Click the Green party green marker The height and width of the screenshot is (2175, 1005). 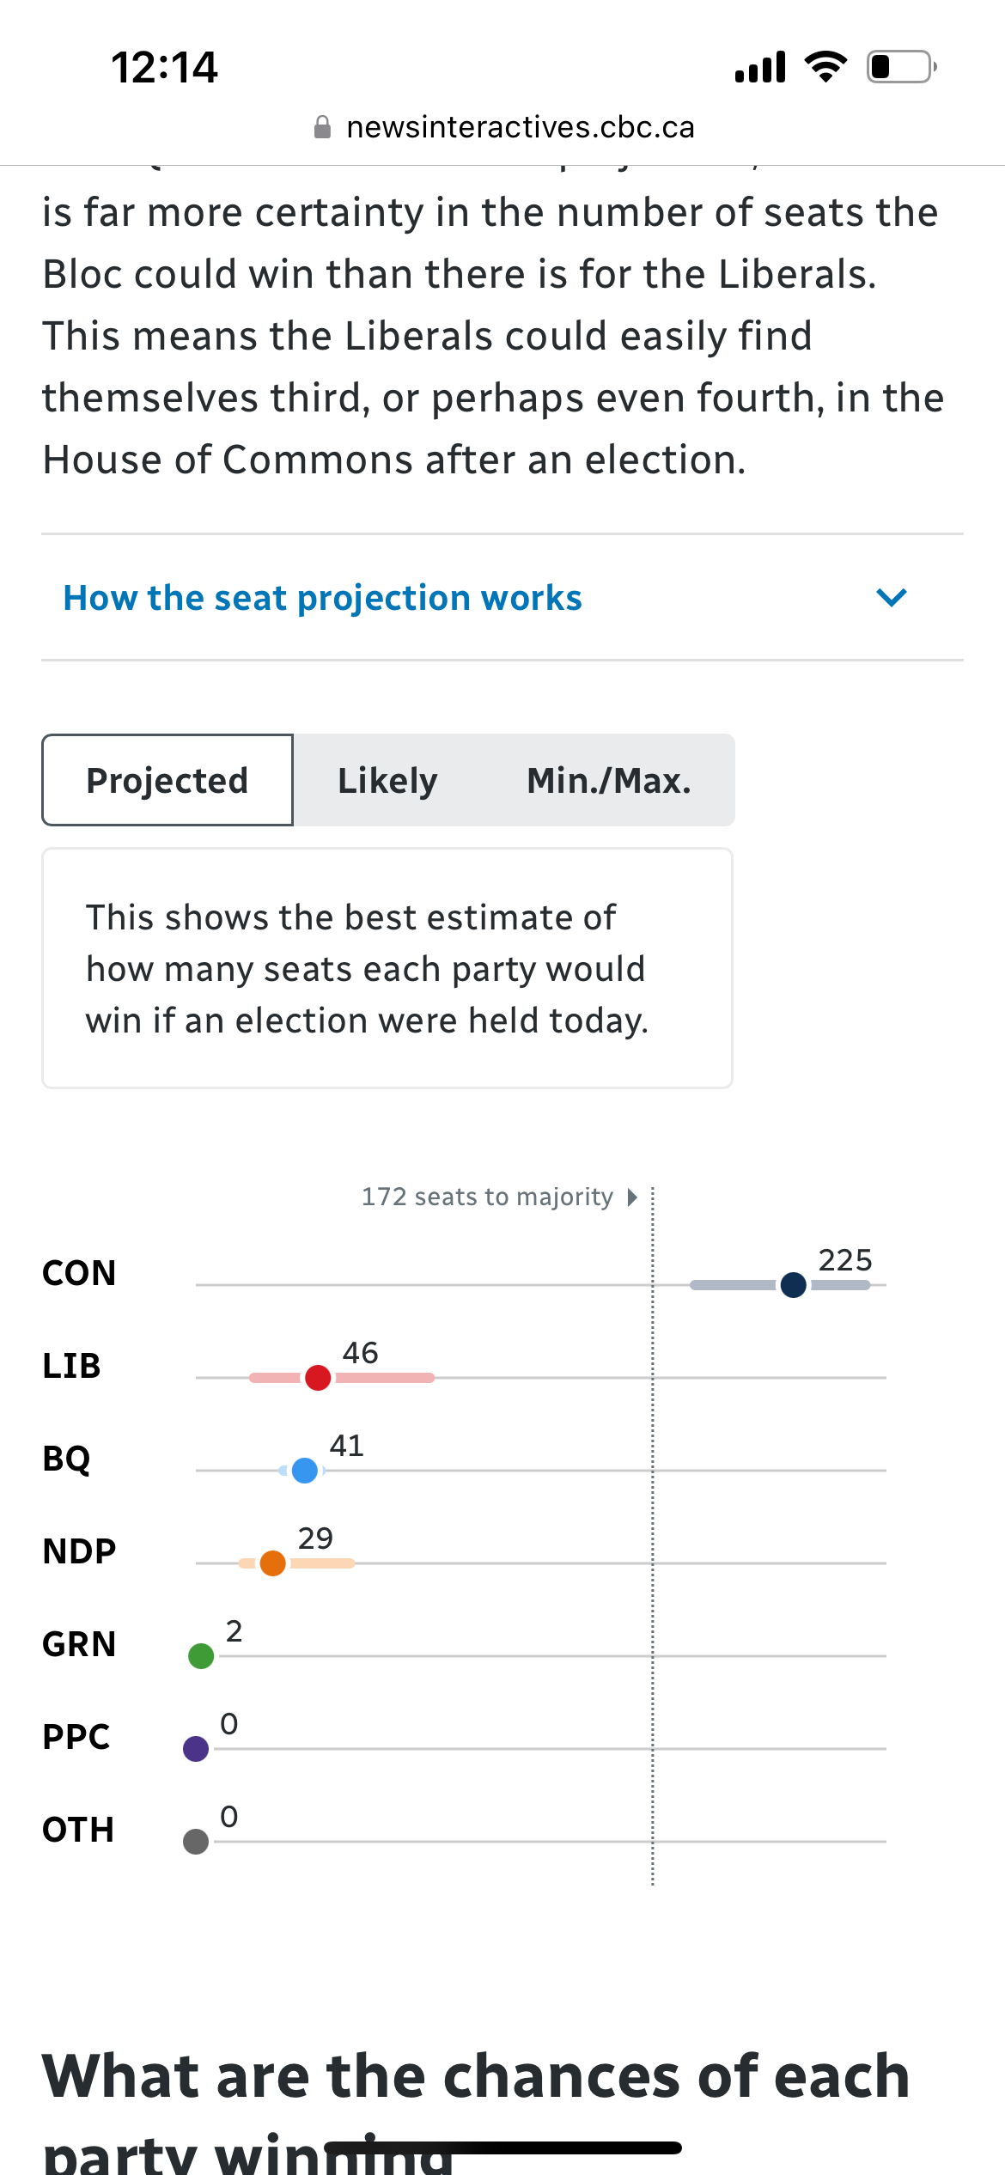[x=201, y=1656]
